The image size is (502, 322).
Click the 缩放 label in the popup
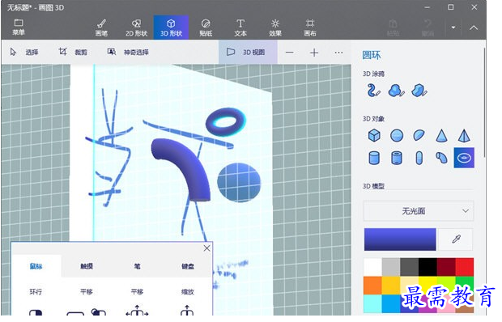tap(188, 291)
